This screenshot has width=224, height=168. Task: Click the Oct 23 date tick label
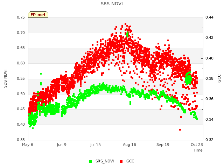click(x=197, y=145)
